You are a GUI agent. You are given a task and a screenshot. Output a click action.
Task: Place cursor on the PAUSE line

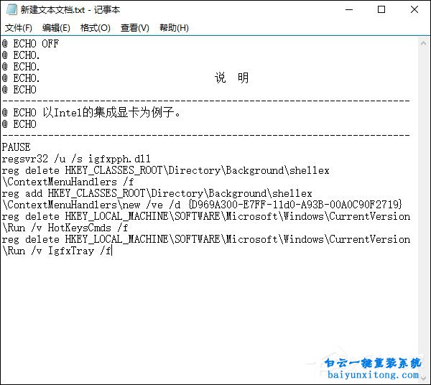pos(16,147)
